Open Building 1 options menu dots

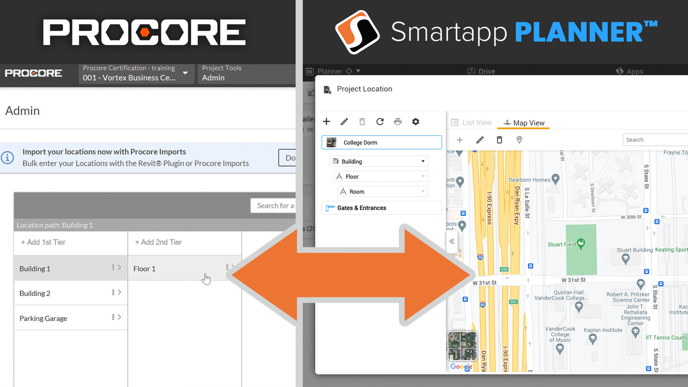pos(113,267)
